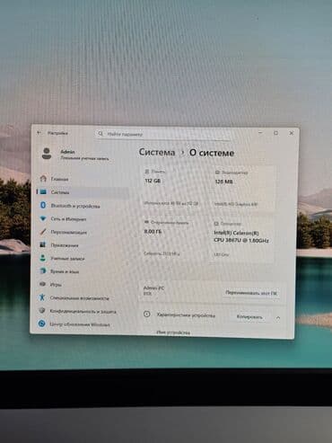Maximize the Settings window
Image resolution: width=332 pixels, height=443 pixels.
pyautogui.click(x=275, y=133)
